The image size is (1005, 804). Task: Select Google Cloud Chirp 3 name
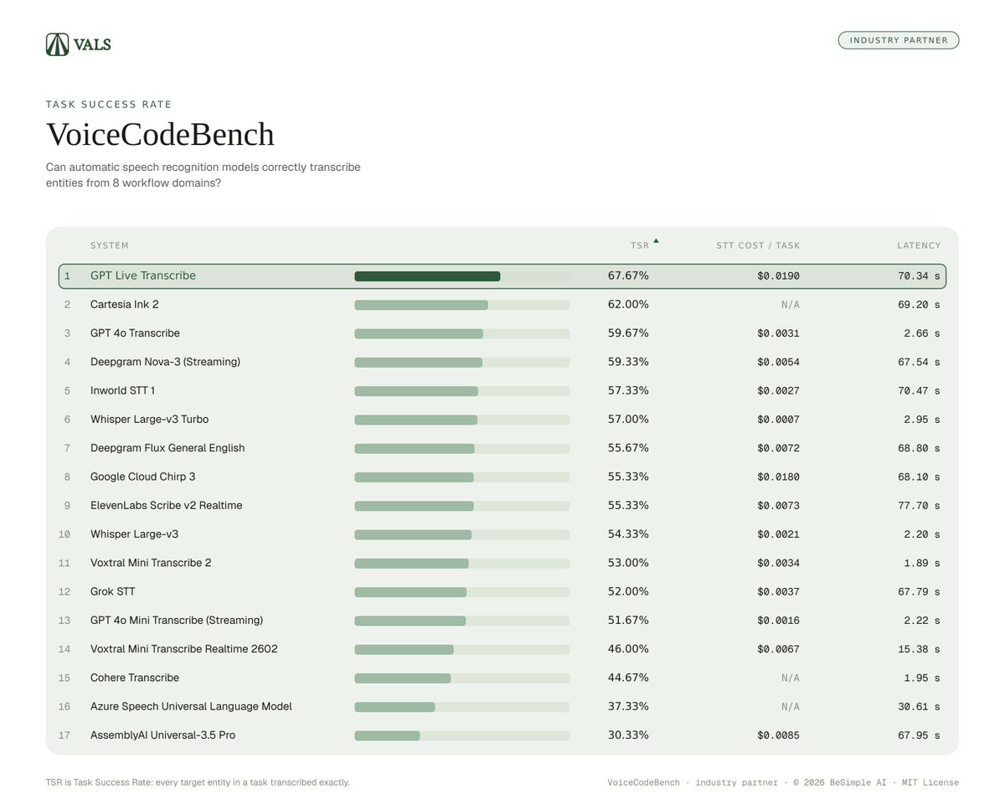coord(143,477)
